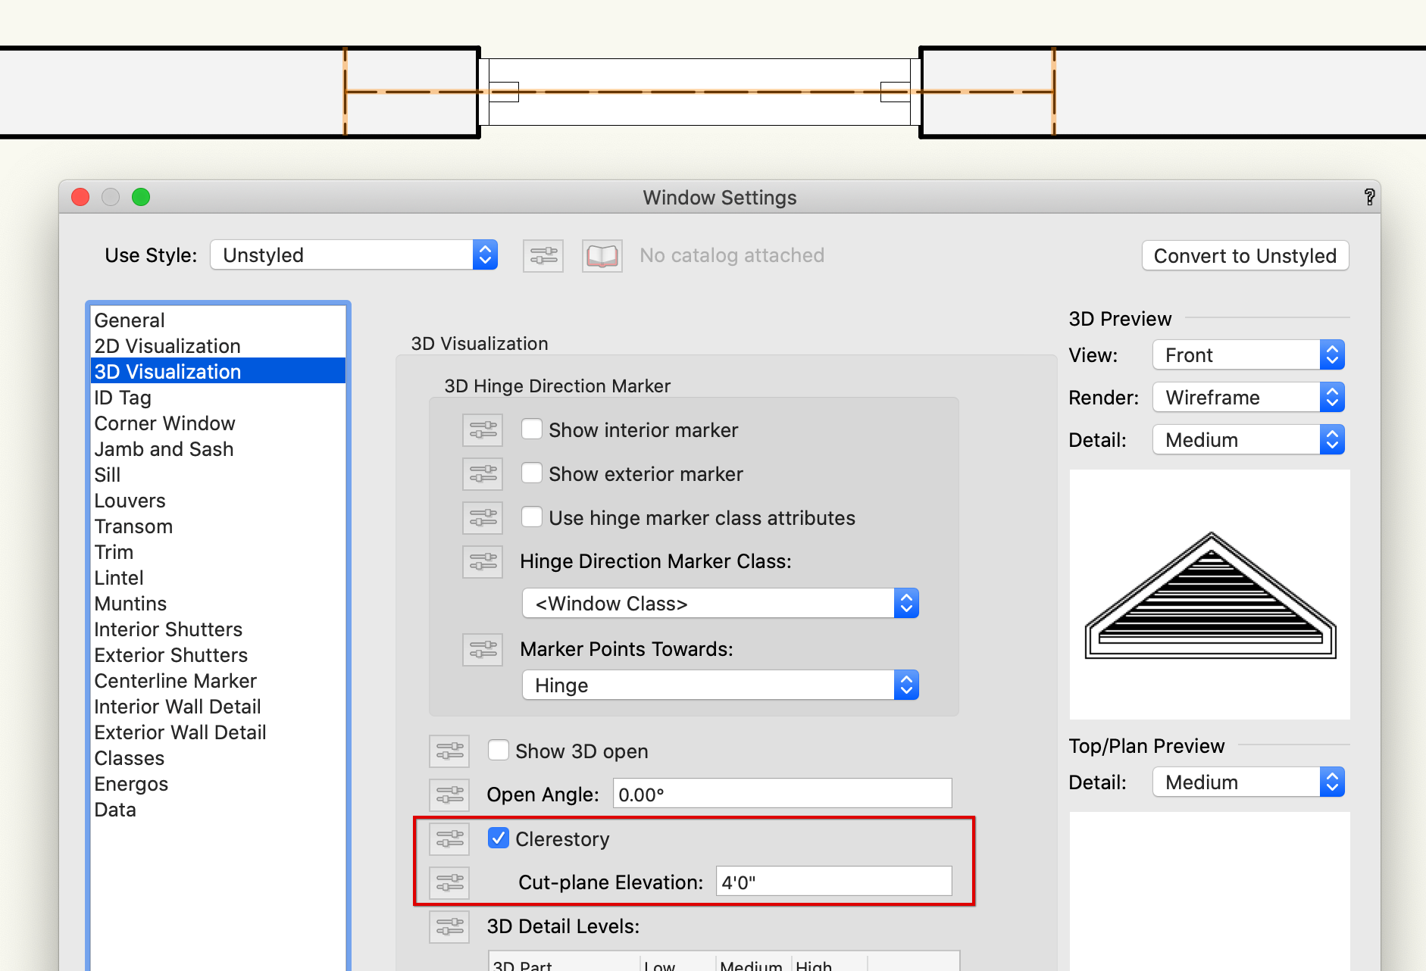Click the by-style icon beside Show interior marker
The height and width of the screenshot is (971, 1426).
[x=483, y=429]
